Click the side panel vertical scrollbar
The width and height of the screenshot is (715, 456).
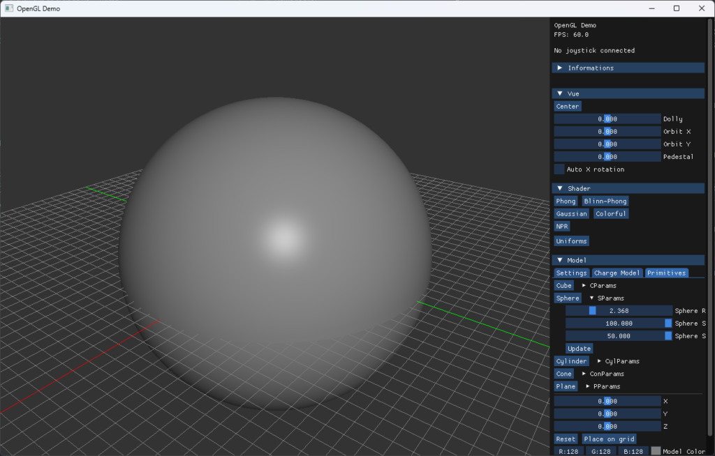[710, 228]
